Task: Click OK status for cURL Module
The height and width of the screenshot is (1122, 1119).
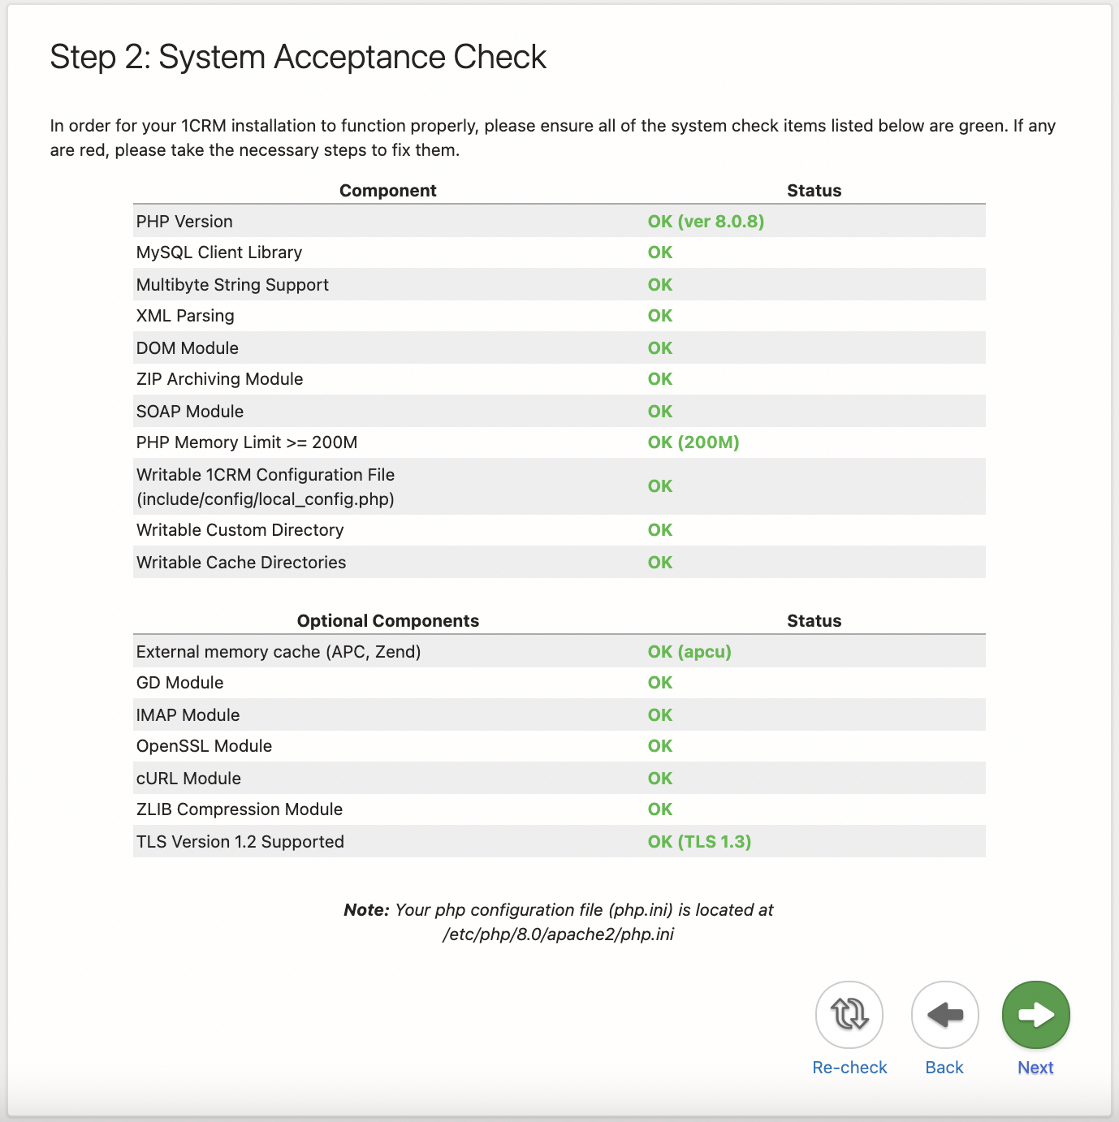Action: click(x=660, y=779)
